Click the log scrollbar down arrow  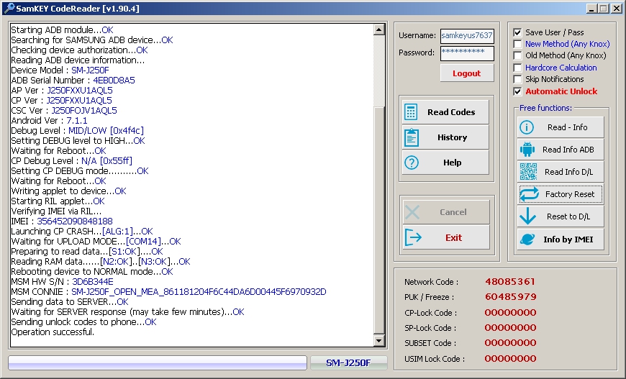[x=379, y=340]
